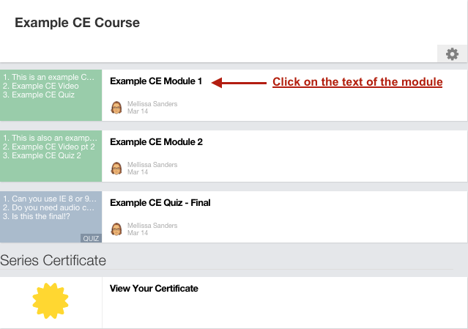Open Example CE Quiz - Final title
468x329 pixels.
[x=160, y=203]
